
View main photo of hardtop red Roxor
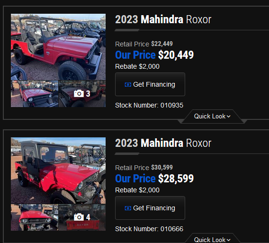58,171
